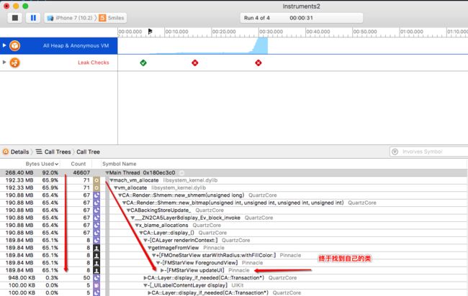The image size is (468, 296).
Task: Click the Allocations instrument icon
Action: (x=14, y=45)
